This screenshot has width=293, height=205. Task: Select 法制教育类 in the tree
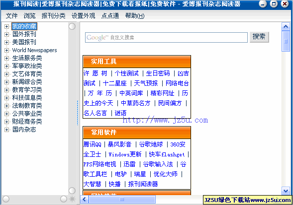click(x=27, y=106)
